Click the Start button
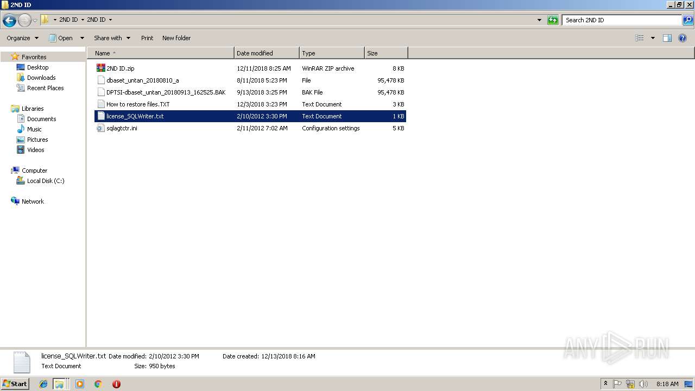Viewport: 695px width, 391px height. click(x=15, y=384)
